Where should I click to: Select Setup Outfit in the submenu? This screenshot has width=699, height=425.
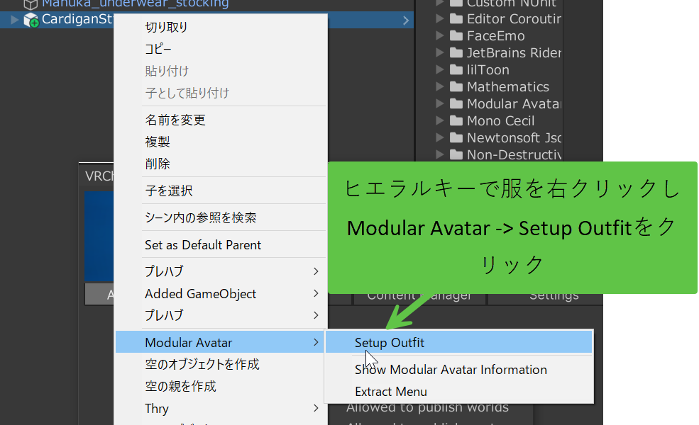pyautogui.click(x=458, y=343)
